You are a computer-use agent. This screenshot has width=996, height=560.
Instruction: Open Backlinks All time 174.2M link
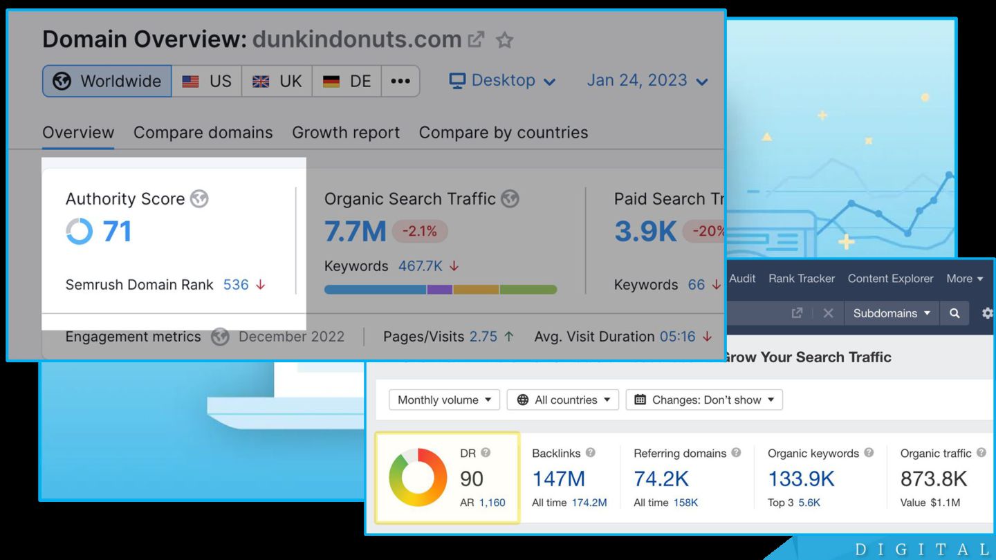coord(589,503)
